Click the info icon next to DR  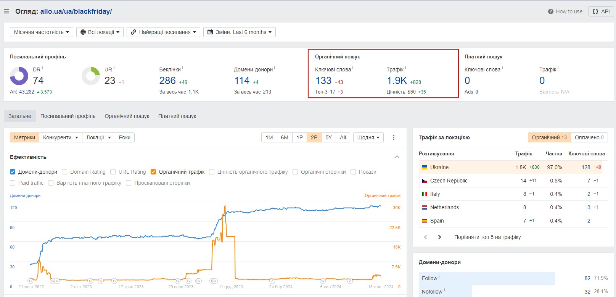(42, 68)
